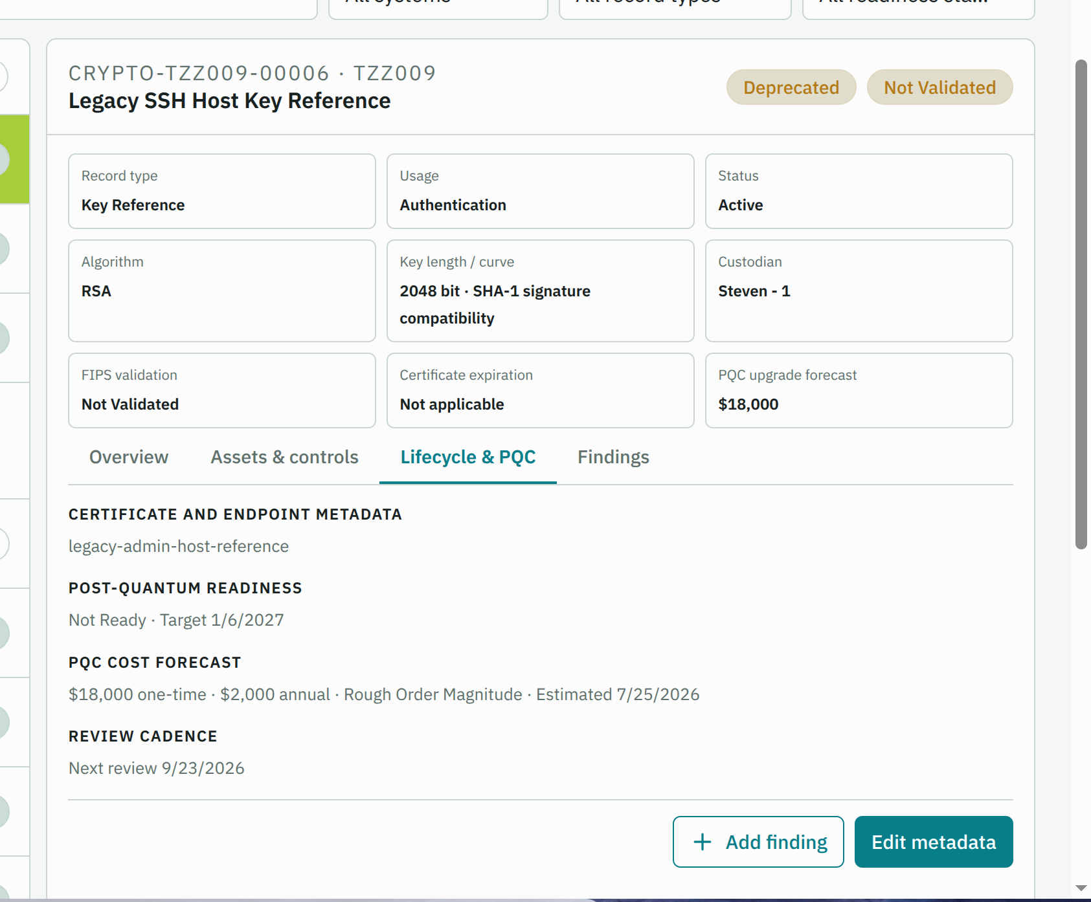Click the PQC upgrade forecast '$18,000' value
The height and width of the screenshot is (902, 1091).
click(748, 404)
